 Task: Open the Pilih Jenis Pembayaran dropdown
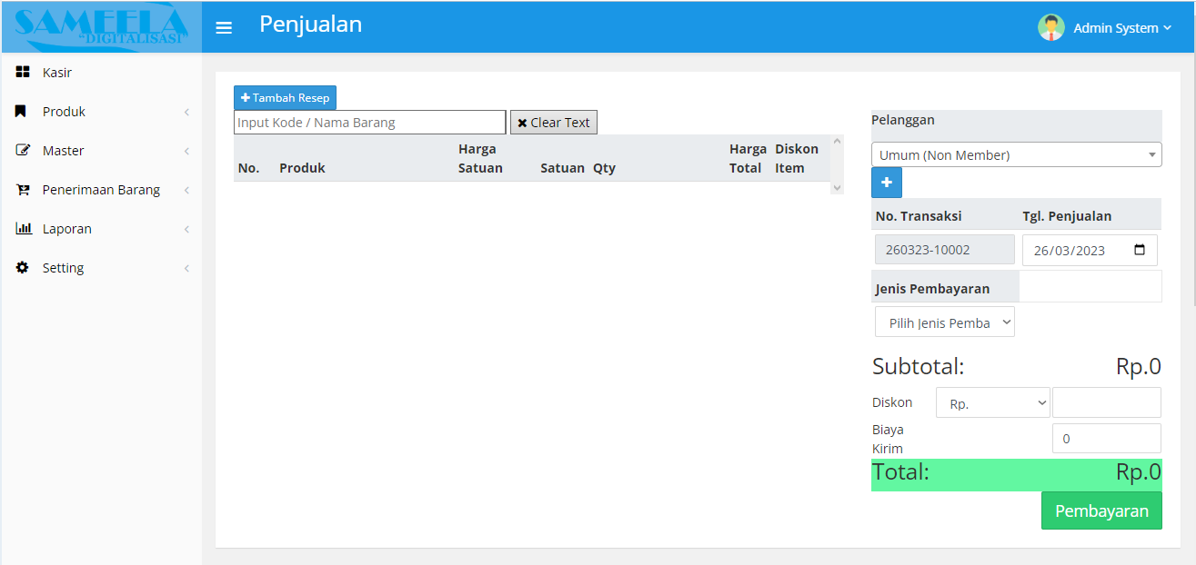click(944, 322)
